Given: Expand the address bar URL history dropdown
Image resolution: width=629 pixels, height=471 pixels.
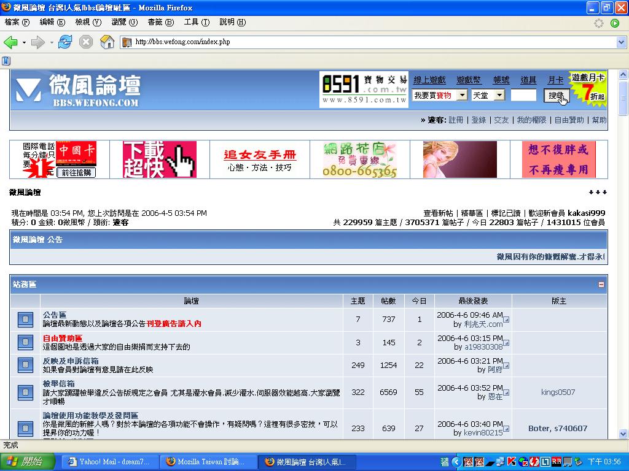Looking at the screenshot, I should 620,42.
